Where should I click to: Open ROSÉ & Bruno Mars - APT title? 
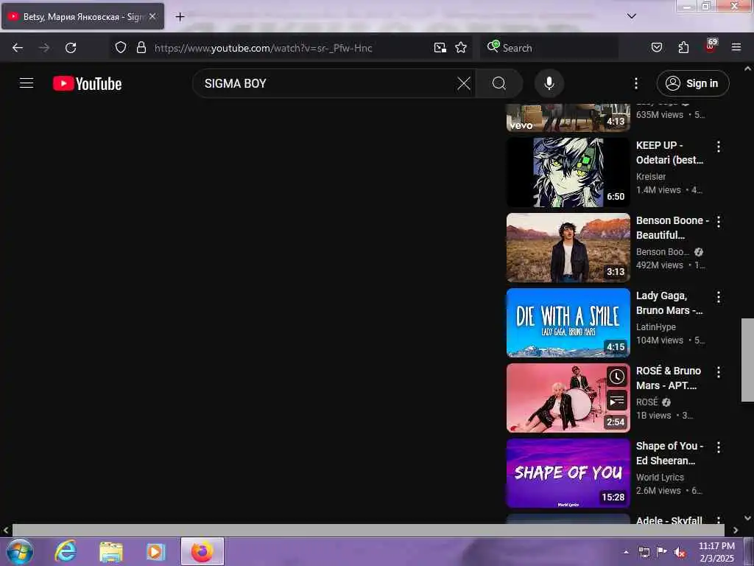(669, 378)
